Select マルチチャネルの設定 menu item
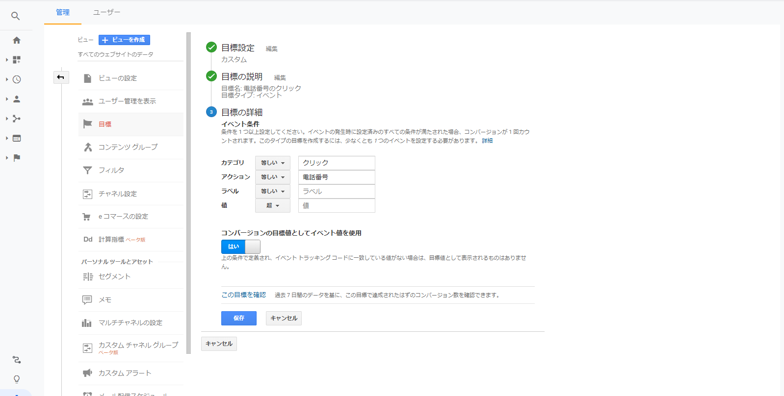This screenshot has height=396, width=784. (131, 323)
